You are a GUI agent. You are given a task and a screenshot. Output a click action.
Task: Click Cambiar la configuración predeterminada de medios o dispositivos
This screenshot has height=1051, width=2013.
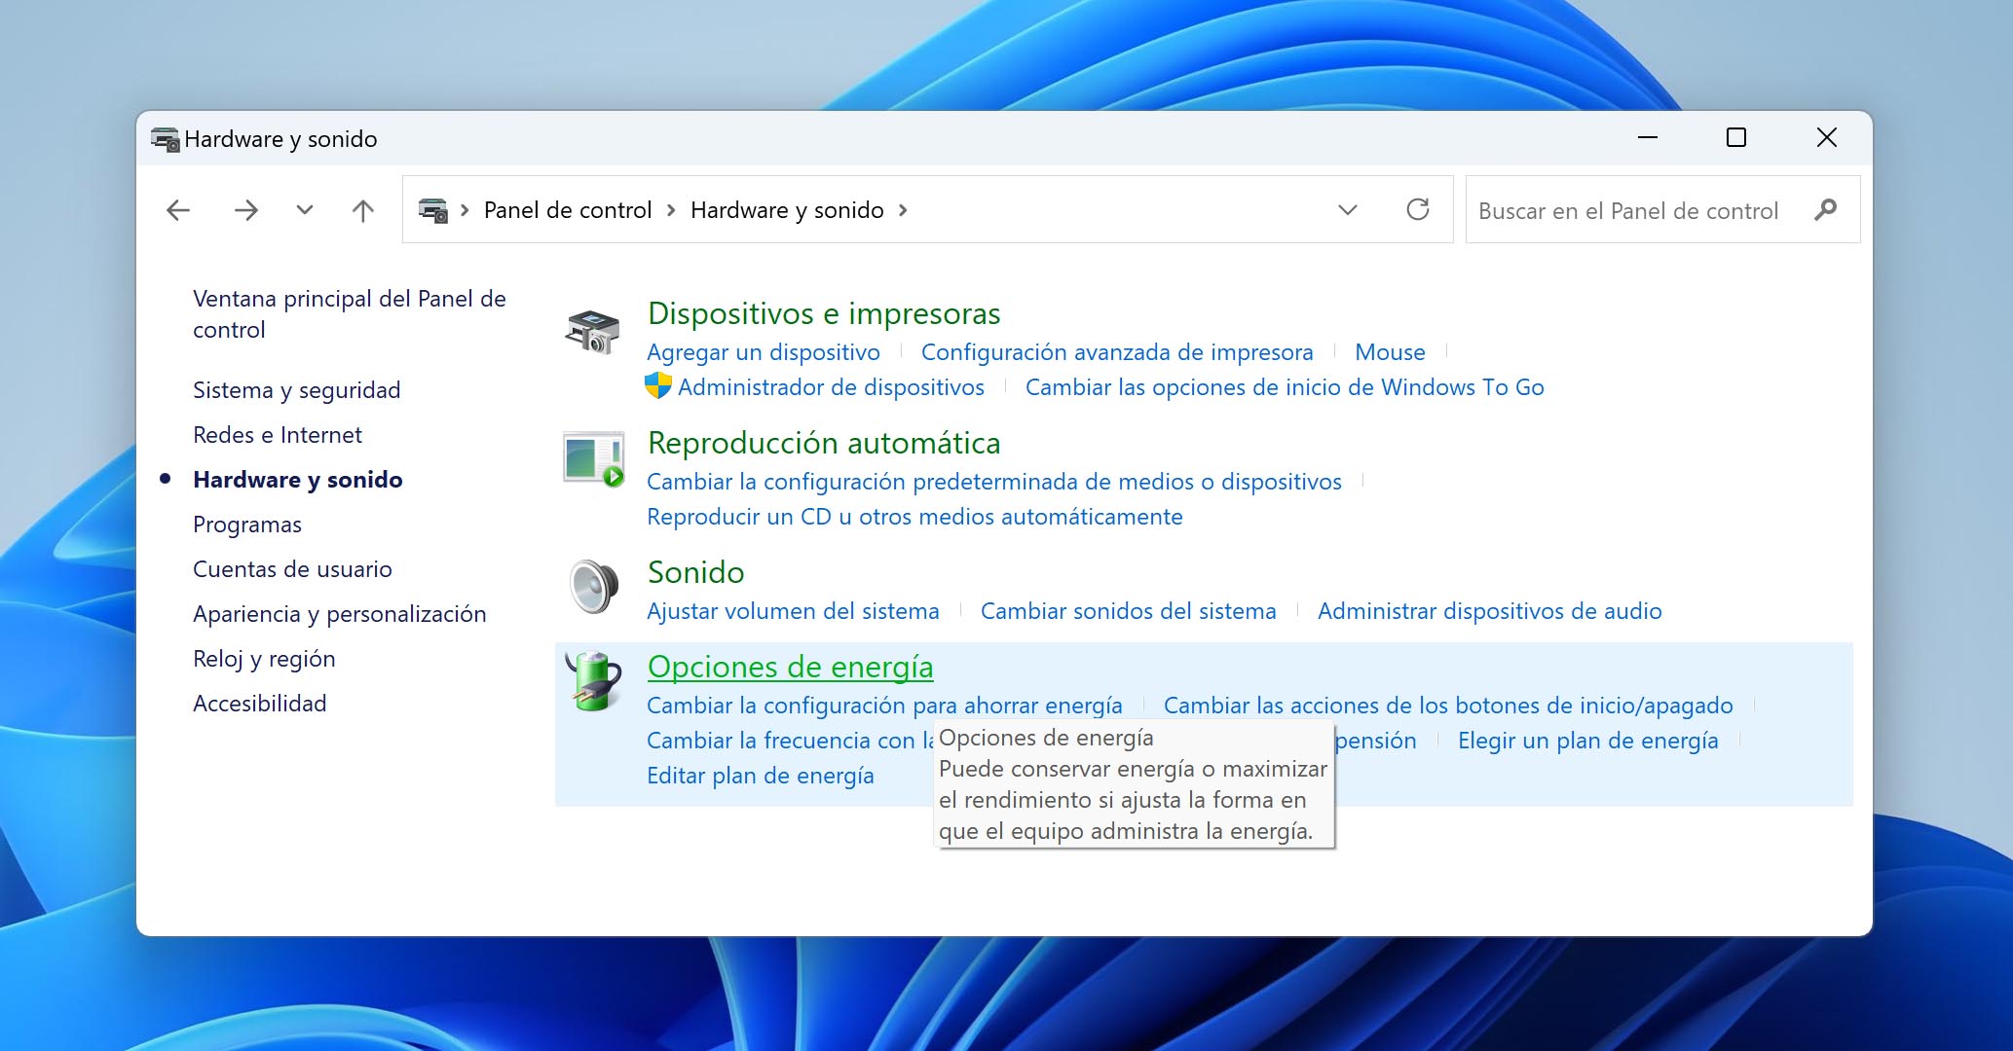click(994, 482)
